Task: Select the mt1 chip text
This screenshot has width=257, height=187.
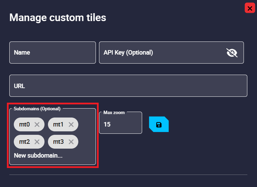Action: click(x=58, y=124)
